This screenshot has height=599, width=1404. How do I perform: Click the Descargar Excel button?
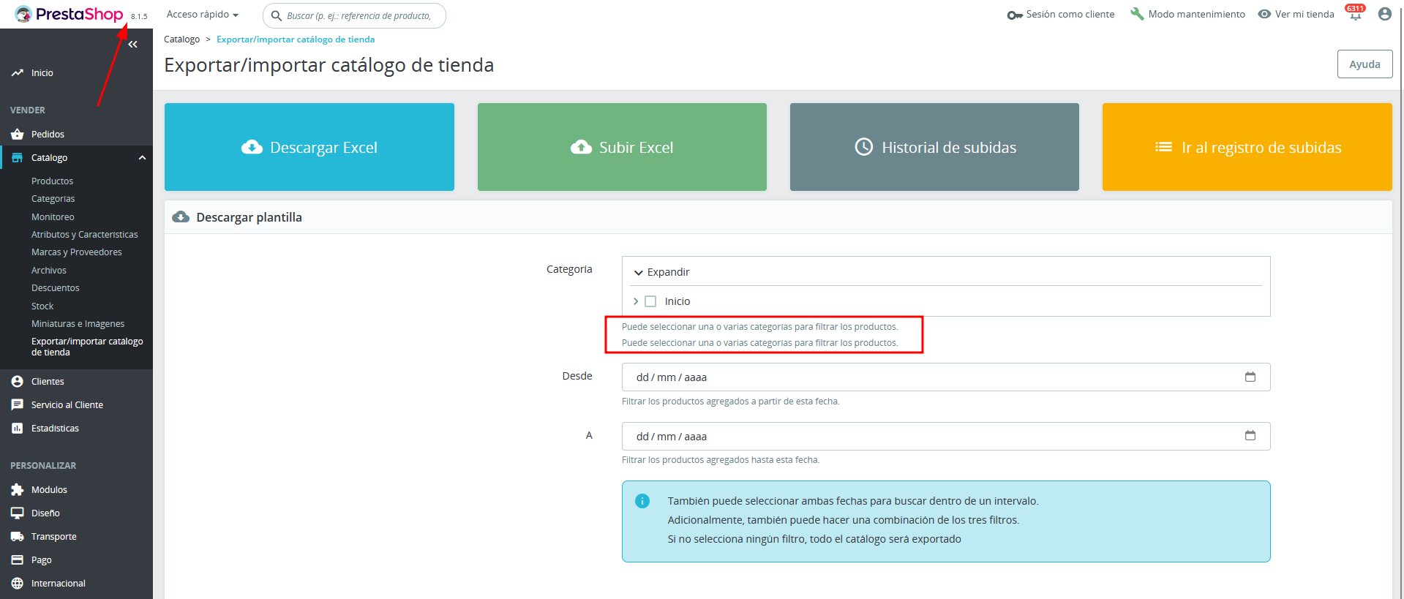coord(309,147)
